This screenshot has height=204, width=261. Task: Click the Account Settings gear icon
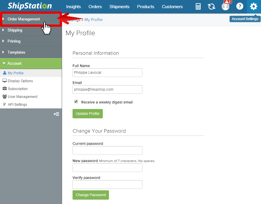pyautogui.click(x=253, y=6)
